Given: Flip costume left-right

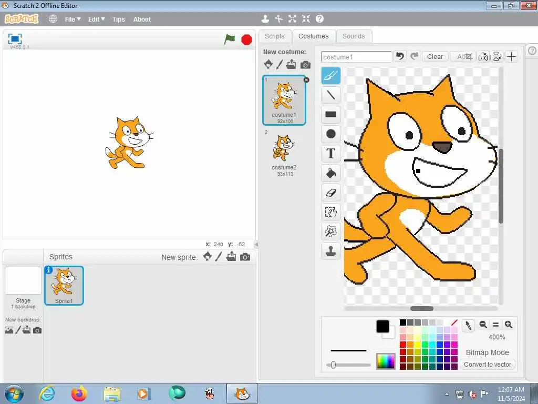Looking at the screenshot, I should (483, 57).
